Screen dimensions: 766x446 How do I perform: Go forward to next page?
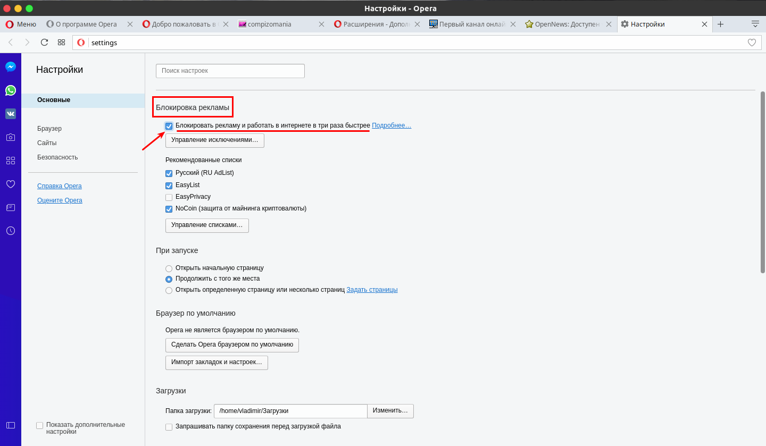pos(27,43)
